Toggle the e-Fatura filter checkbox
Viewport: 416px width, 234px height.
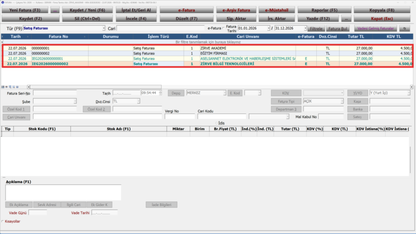tap(223, 28)
